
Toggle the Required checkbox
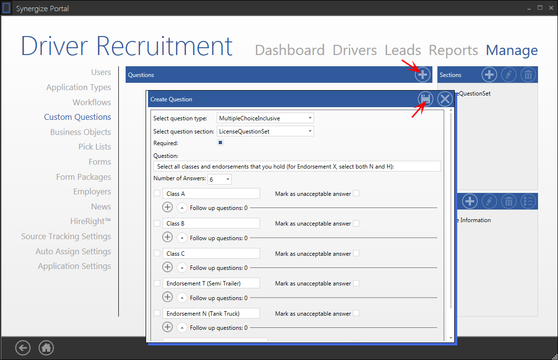tap(220, 143)
